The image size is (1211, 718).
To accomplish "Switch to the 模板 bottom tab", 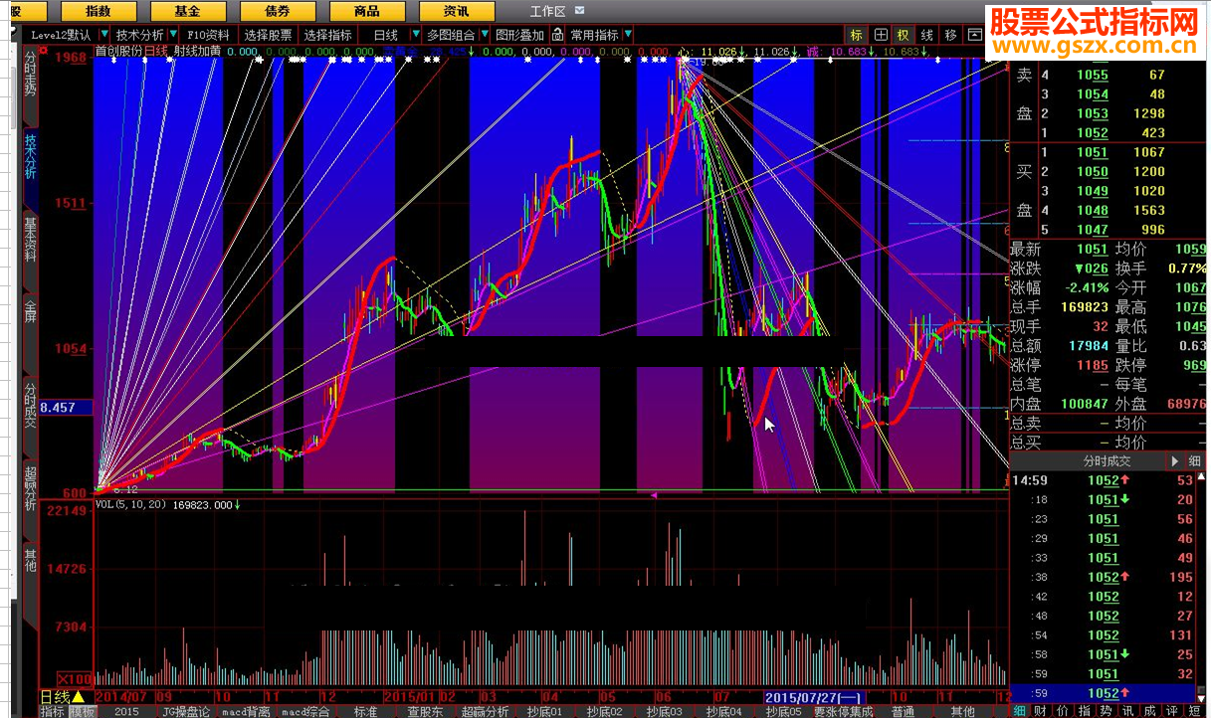I will click(82, 711).
